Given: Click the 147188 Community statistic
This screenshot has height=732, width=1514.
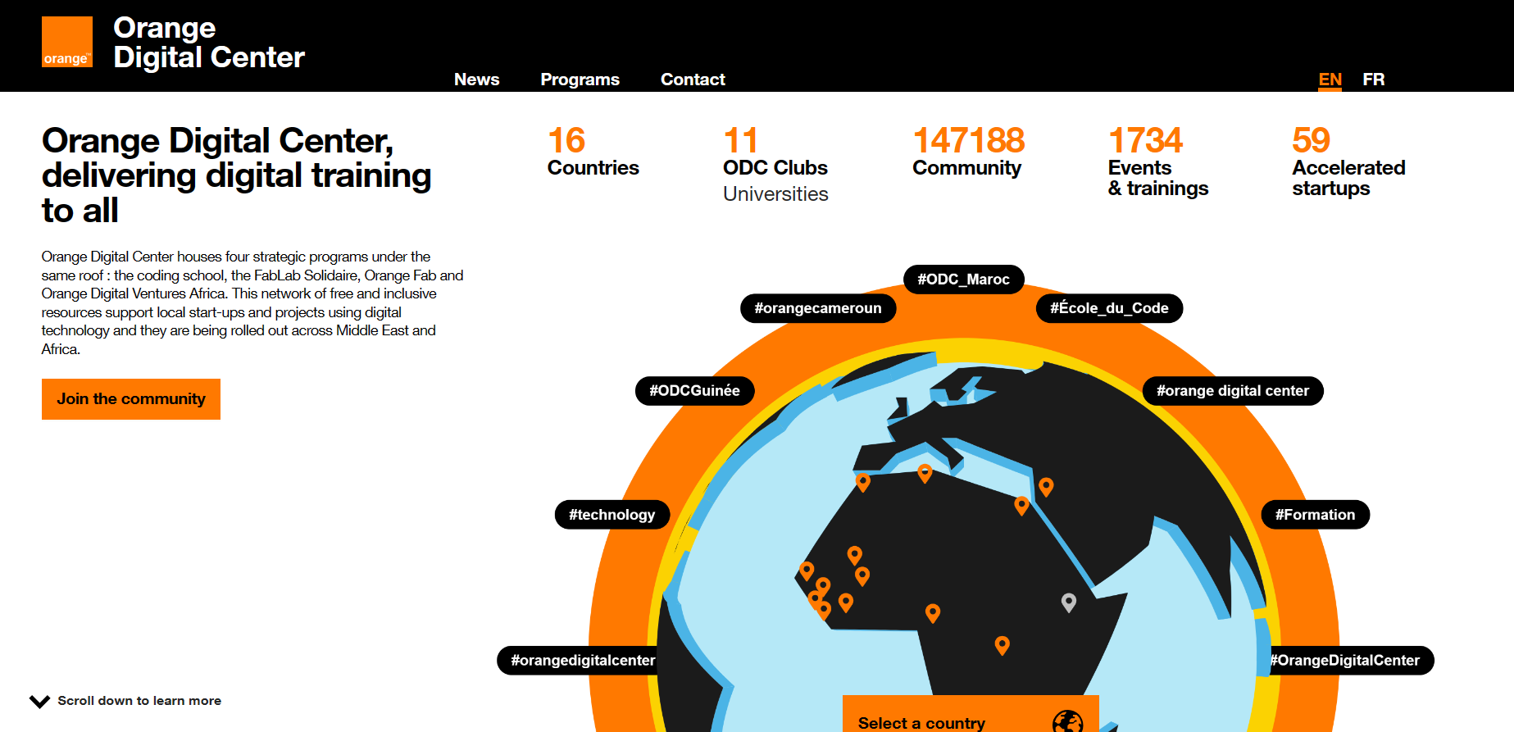Looking at the screenshot, I should (x=969, y=152).
